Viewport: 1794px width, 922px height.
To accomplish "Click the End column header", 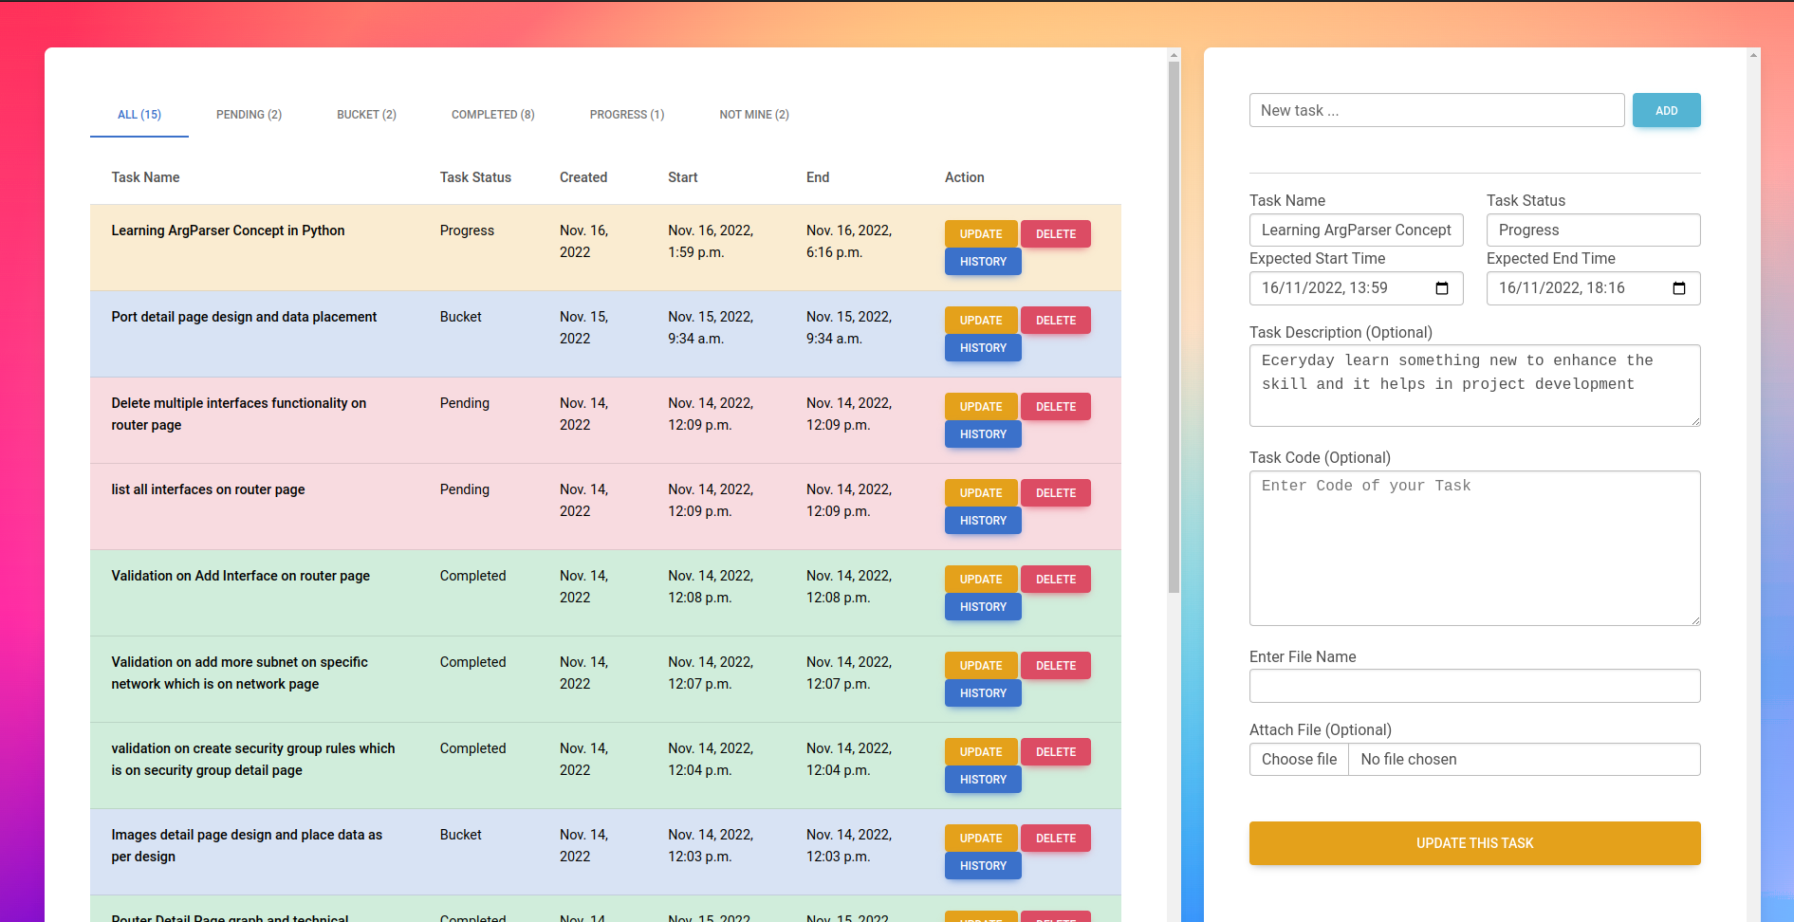I will point(818,177).
